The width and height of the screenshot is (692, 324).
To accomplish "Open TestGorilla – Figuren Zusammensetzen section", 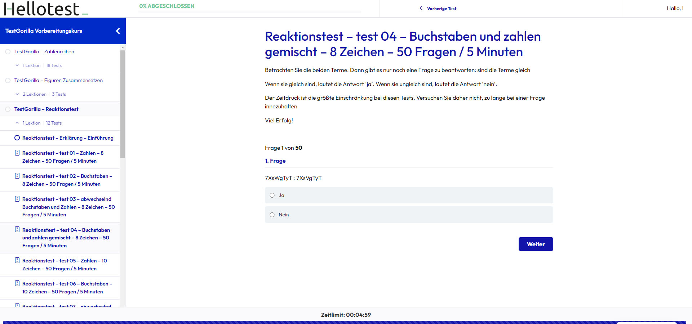I will point(58,80).
